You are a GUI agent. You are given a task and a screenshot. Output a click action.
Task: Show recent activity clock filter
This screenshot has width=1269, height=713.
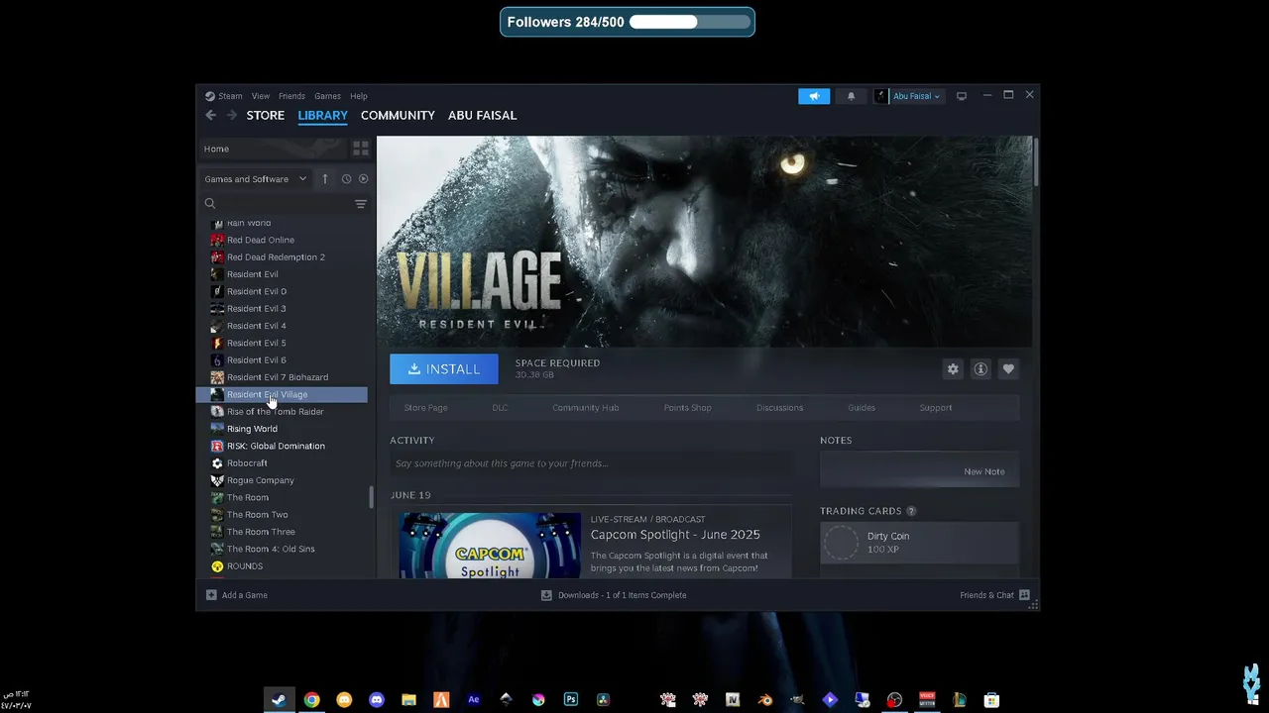[346, 179]
